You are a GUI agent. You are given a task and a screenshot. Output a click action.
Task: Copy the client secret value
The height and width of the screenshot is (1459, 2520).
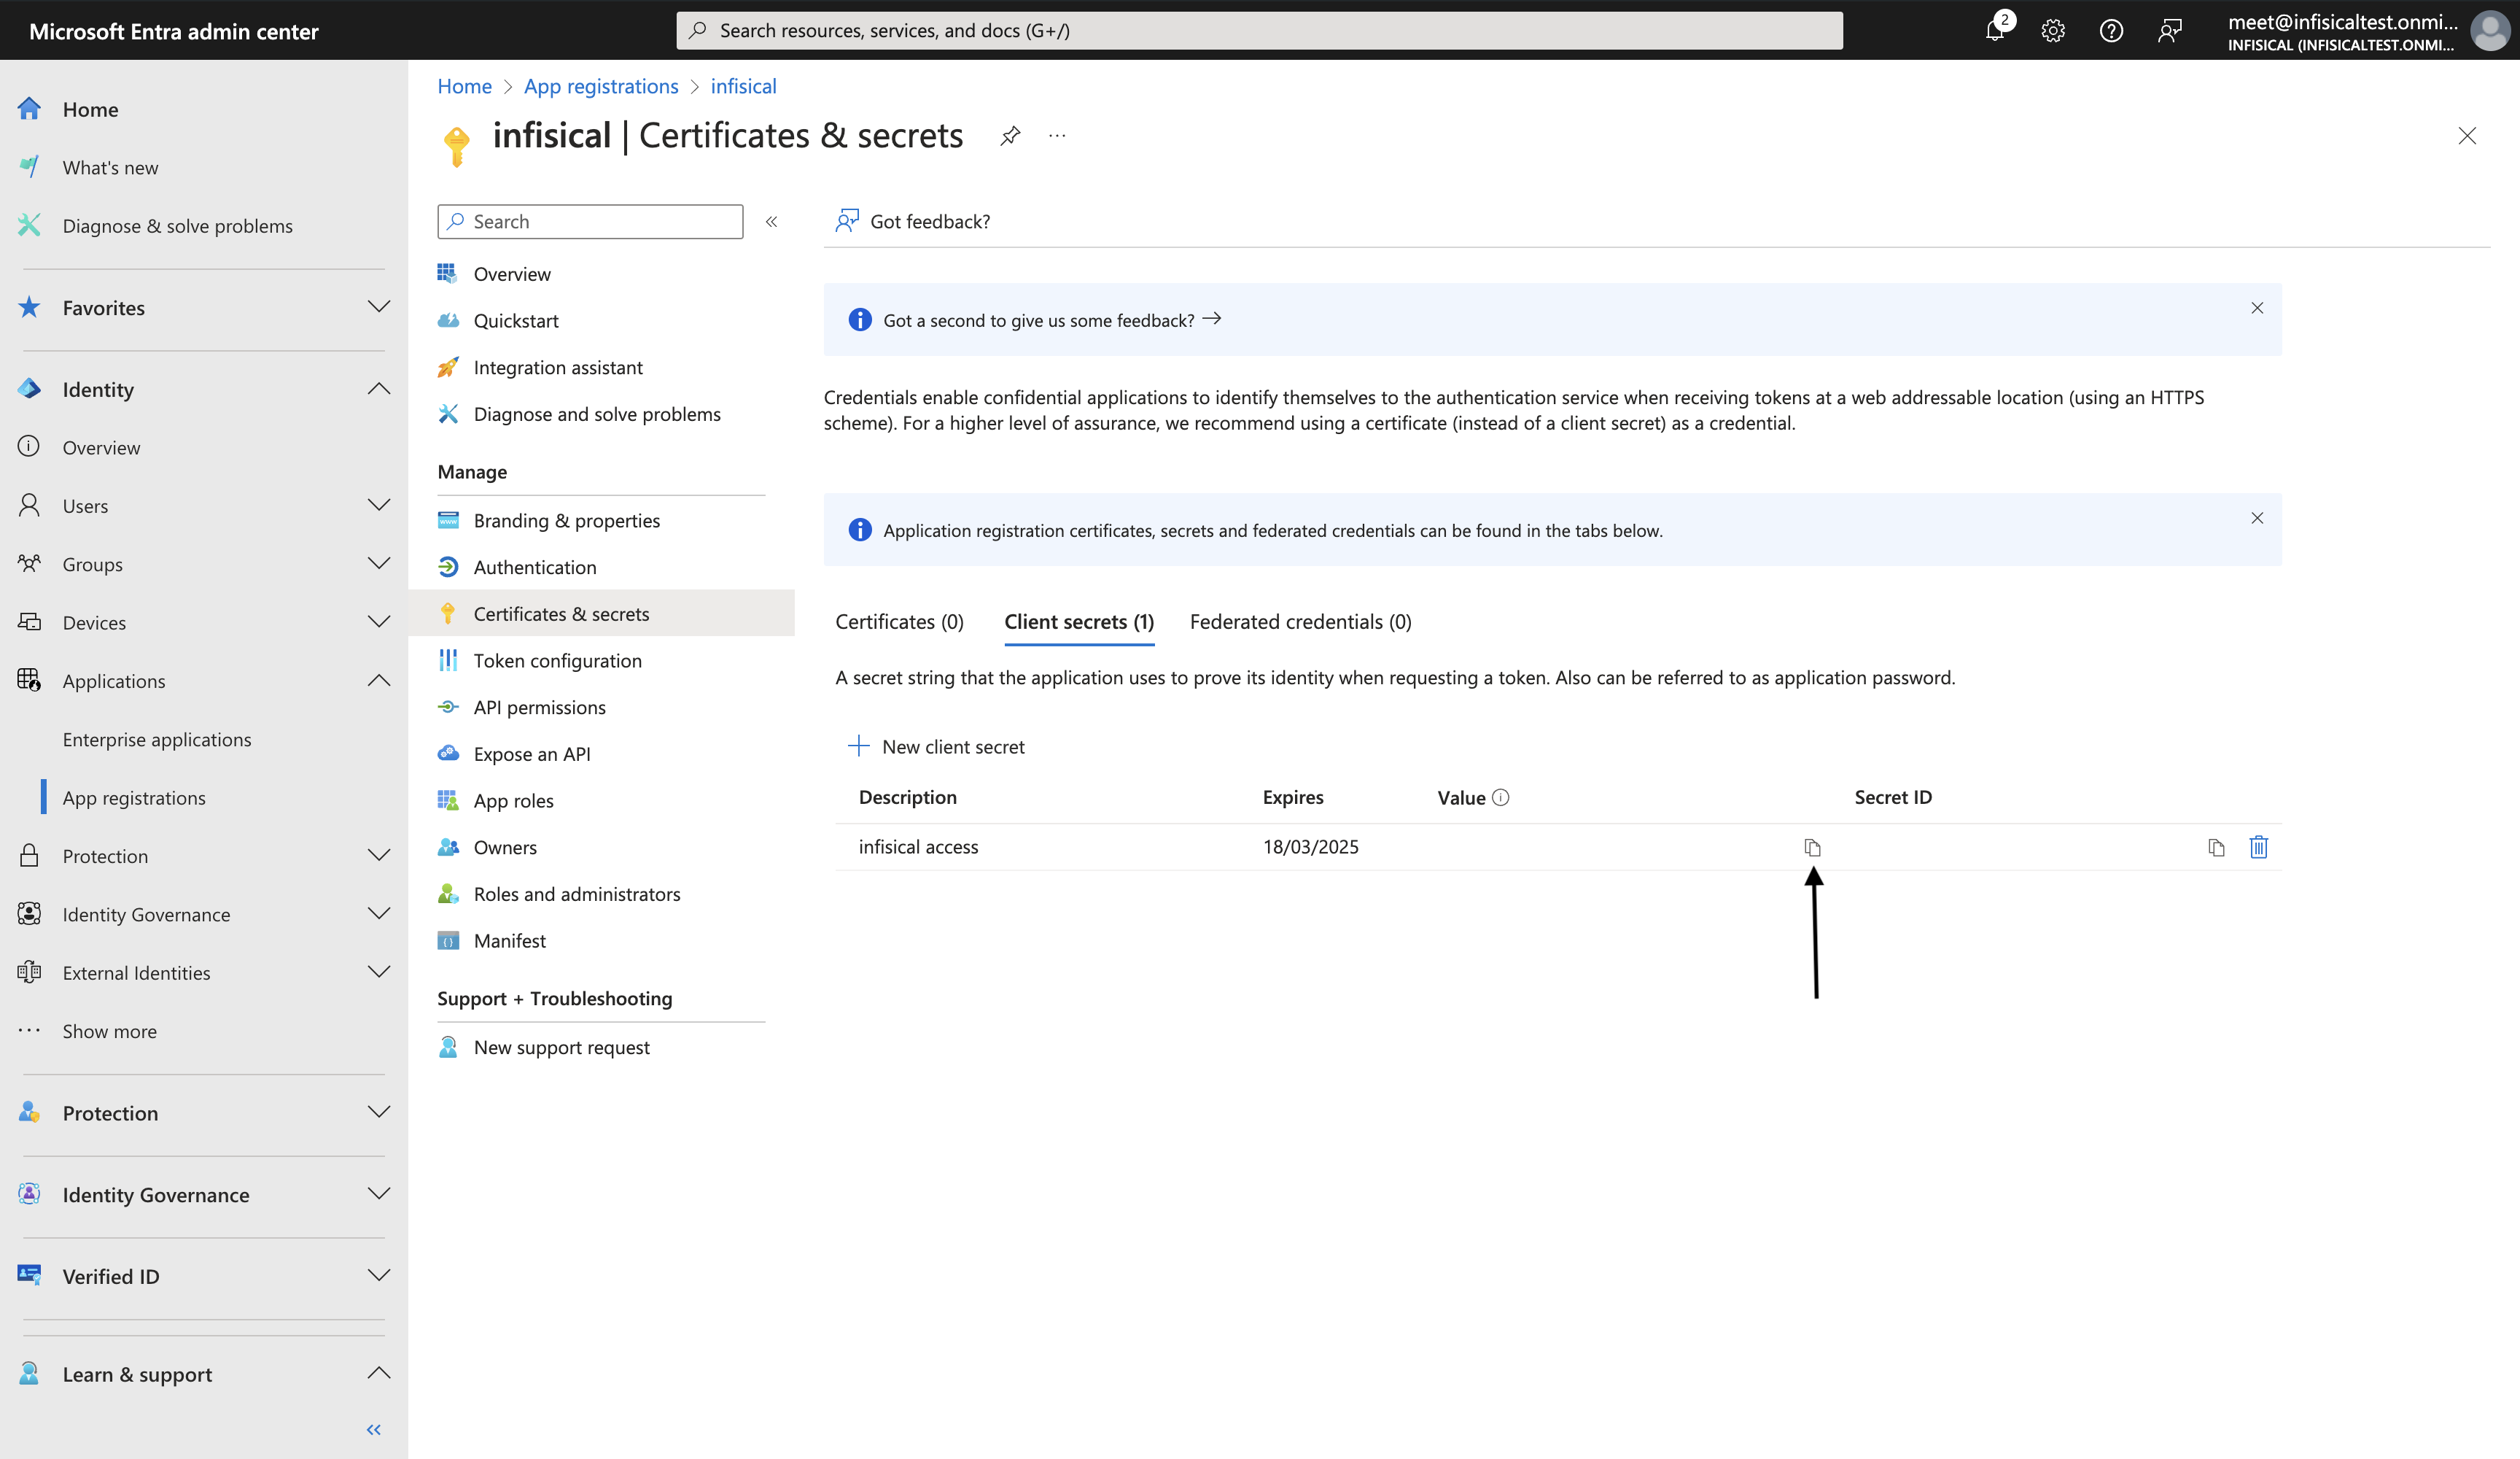(x=1812, y=848)
